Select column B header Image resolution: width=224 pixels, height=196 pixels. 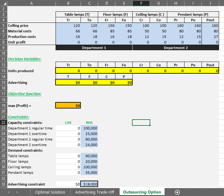(x=68, y=3)
